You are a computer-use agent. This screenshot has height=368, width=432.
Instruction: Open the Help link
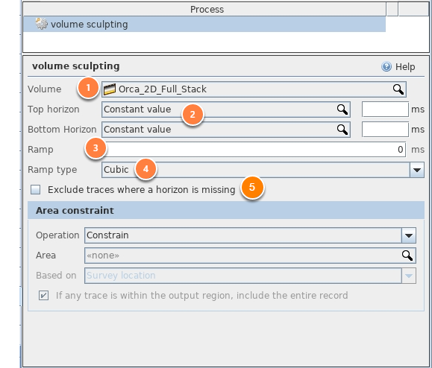click(405, 66)
